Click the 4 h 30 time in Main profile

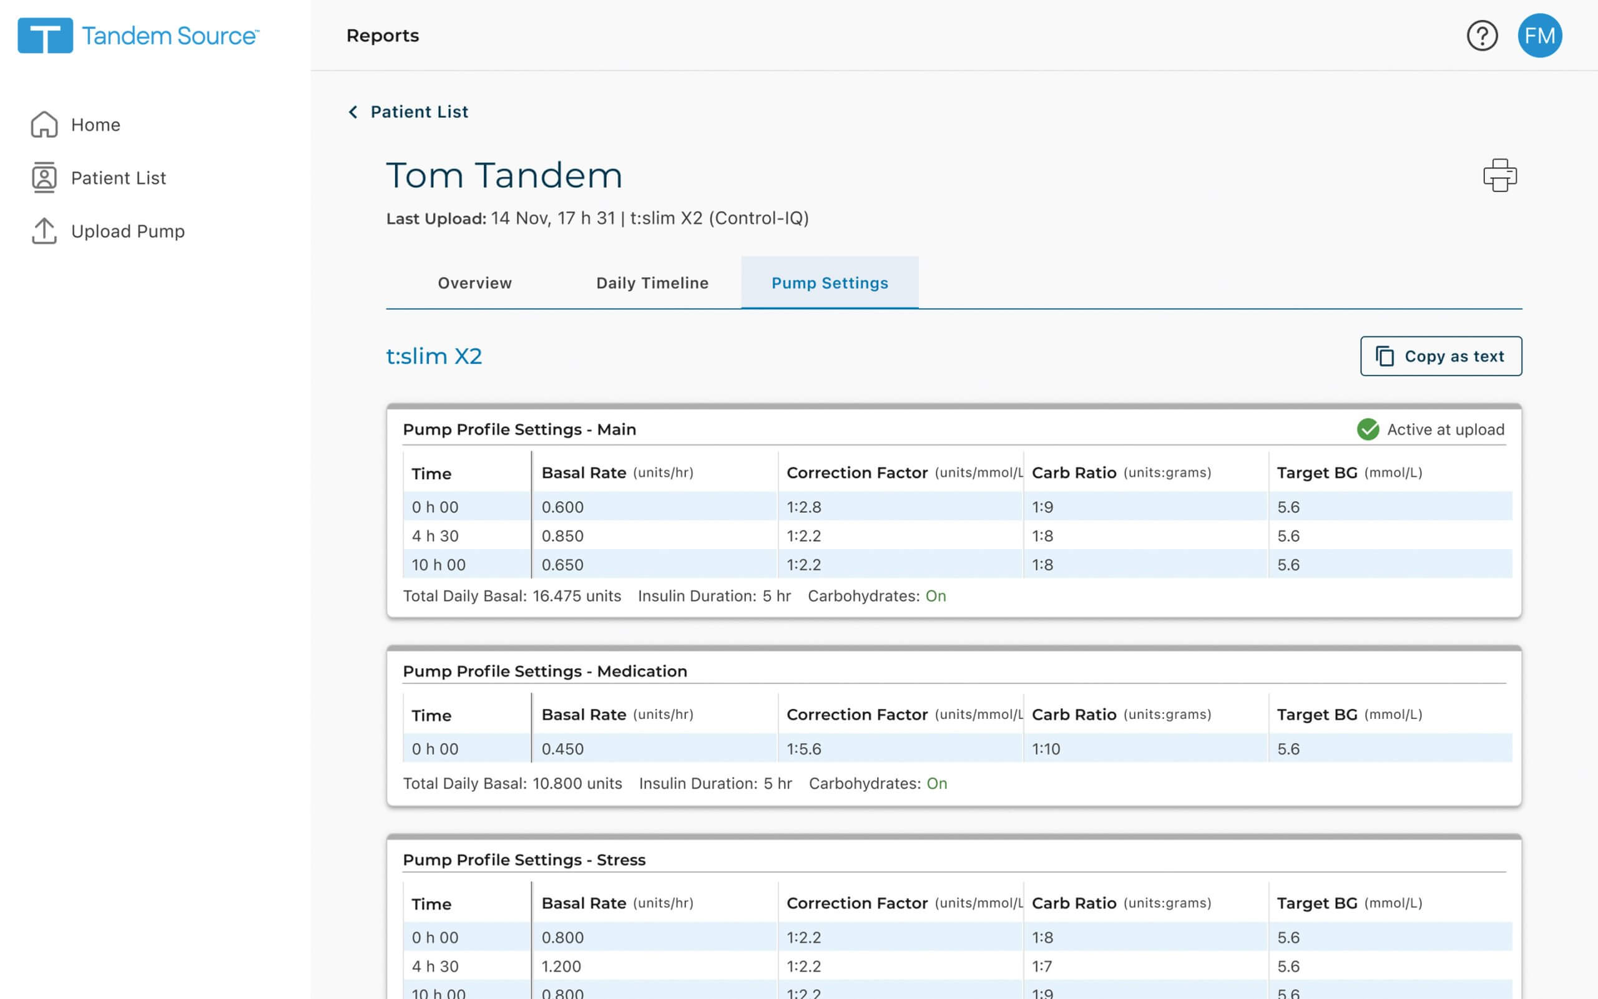(435, 536)
